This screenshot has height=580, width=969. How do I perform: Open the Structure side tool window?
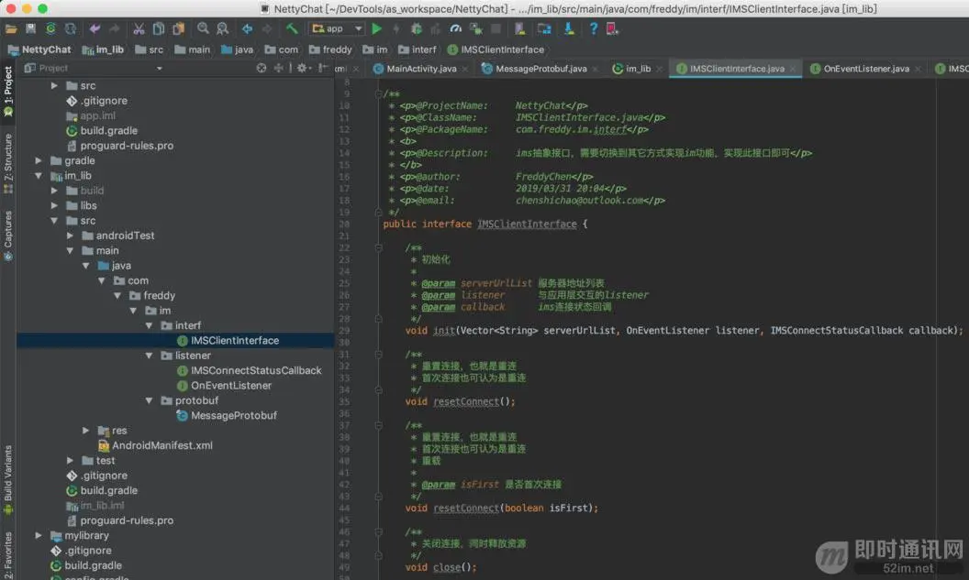point(8,161)
